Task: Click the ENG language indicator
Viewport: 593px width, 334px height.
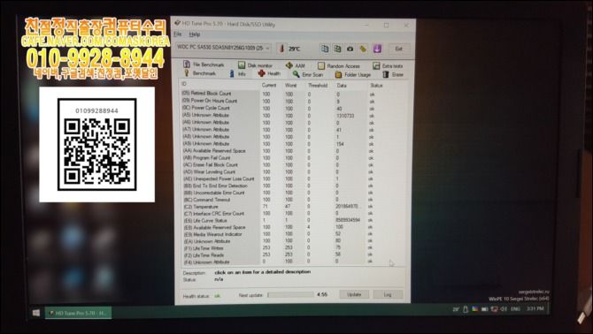Action: point(515,309)
